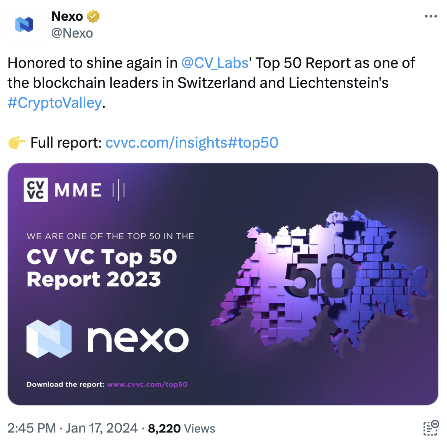
Task: Click the gold verified badge next to Nexo
Action: pyautogui.click(x=93, y=16)
